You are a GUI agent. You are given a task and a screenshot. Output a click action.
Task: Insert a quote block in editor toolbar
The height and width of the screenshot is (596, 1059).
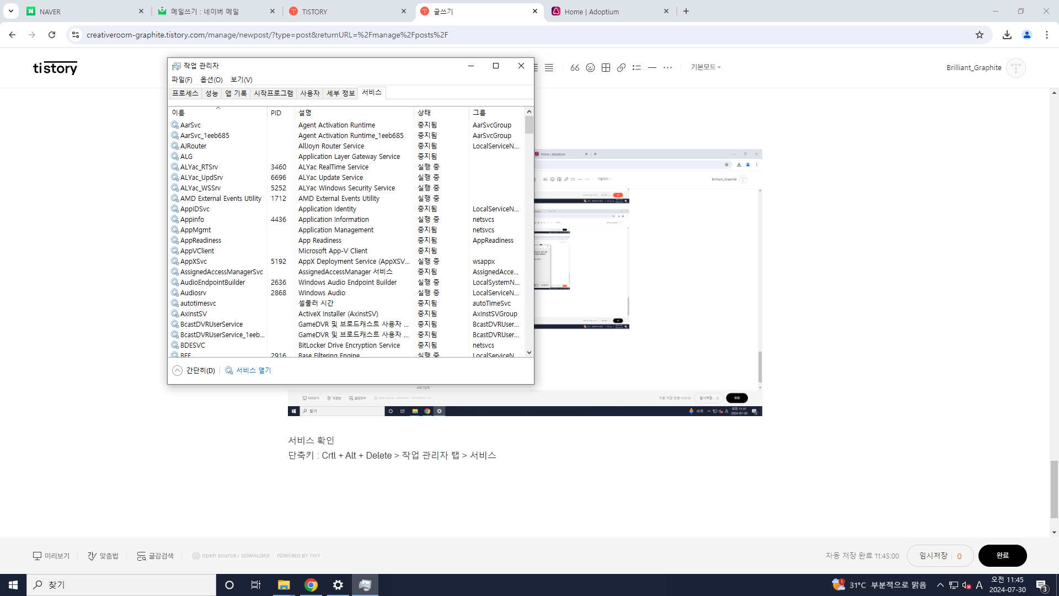coord(575,67)
